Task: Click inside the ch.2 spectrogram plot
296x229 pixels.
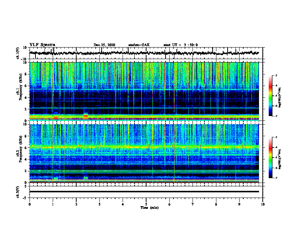Action: 144,153
